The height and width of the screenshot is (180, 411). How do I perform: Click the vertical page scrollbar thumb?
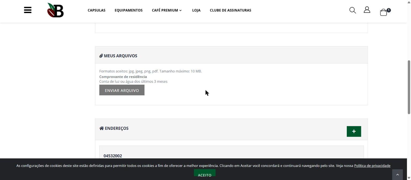[x=409, y=87]
